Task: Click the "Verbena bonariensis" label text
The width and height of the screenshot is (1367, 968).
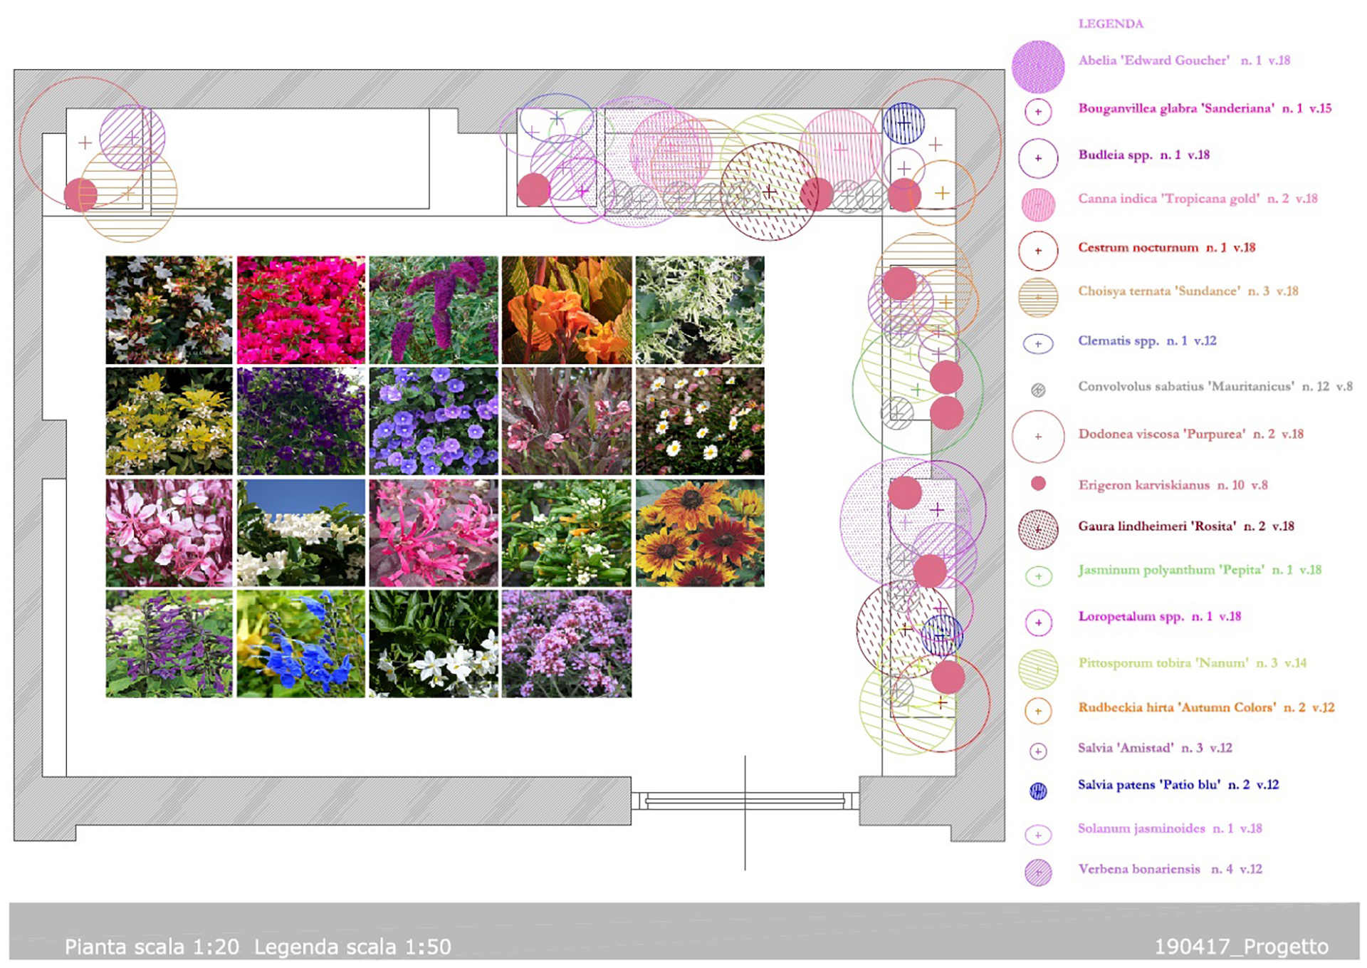Action: tap(1139, 869)
